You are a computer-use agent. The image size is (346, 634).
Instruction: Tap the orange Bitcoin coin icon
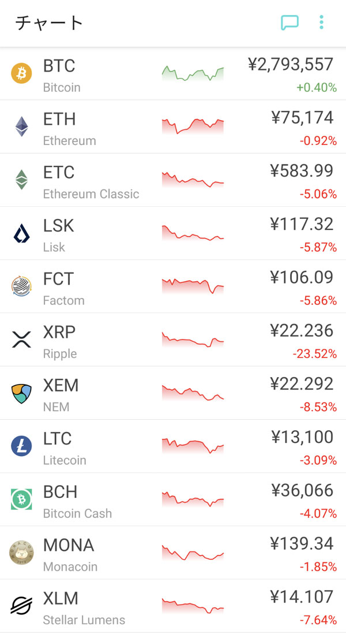coord(21,73)
